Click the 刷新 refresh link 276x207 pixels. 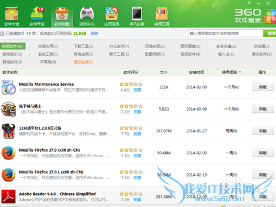(x=94, y=33)
